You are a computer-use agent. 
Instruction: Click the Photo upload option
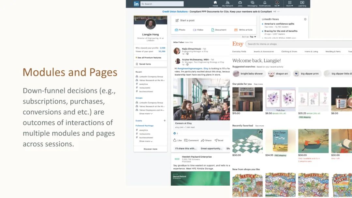tap(180, 30)
